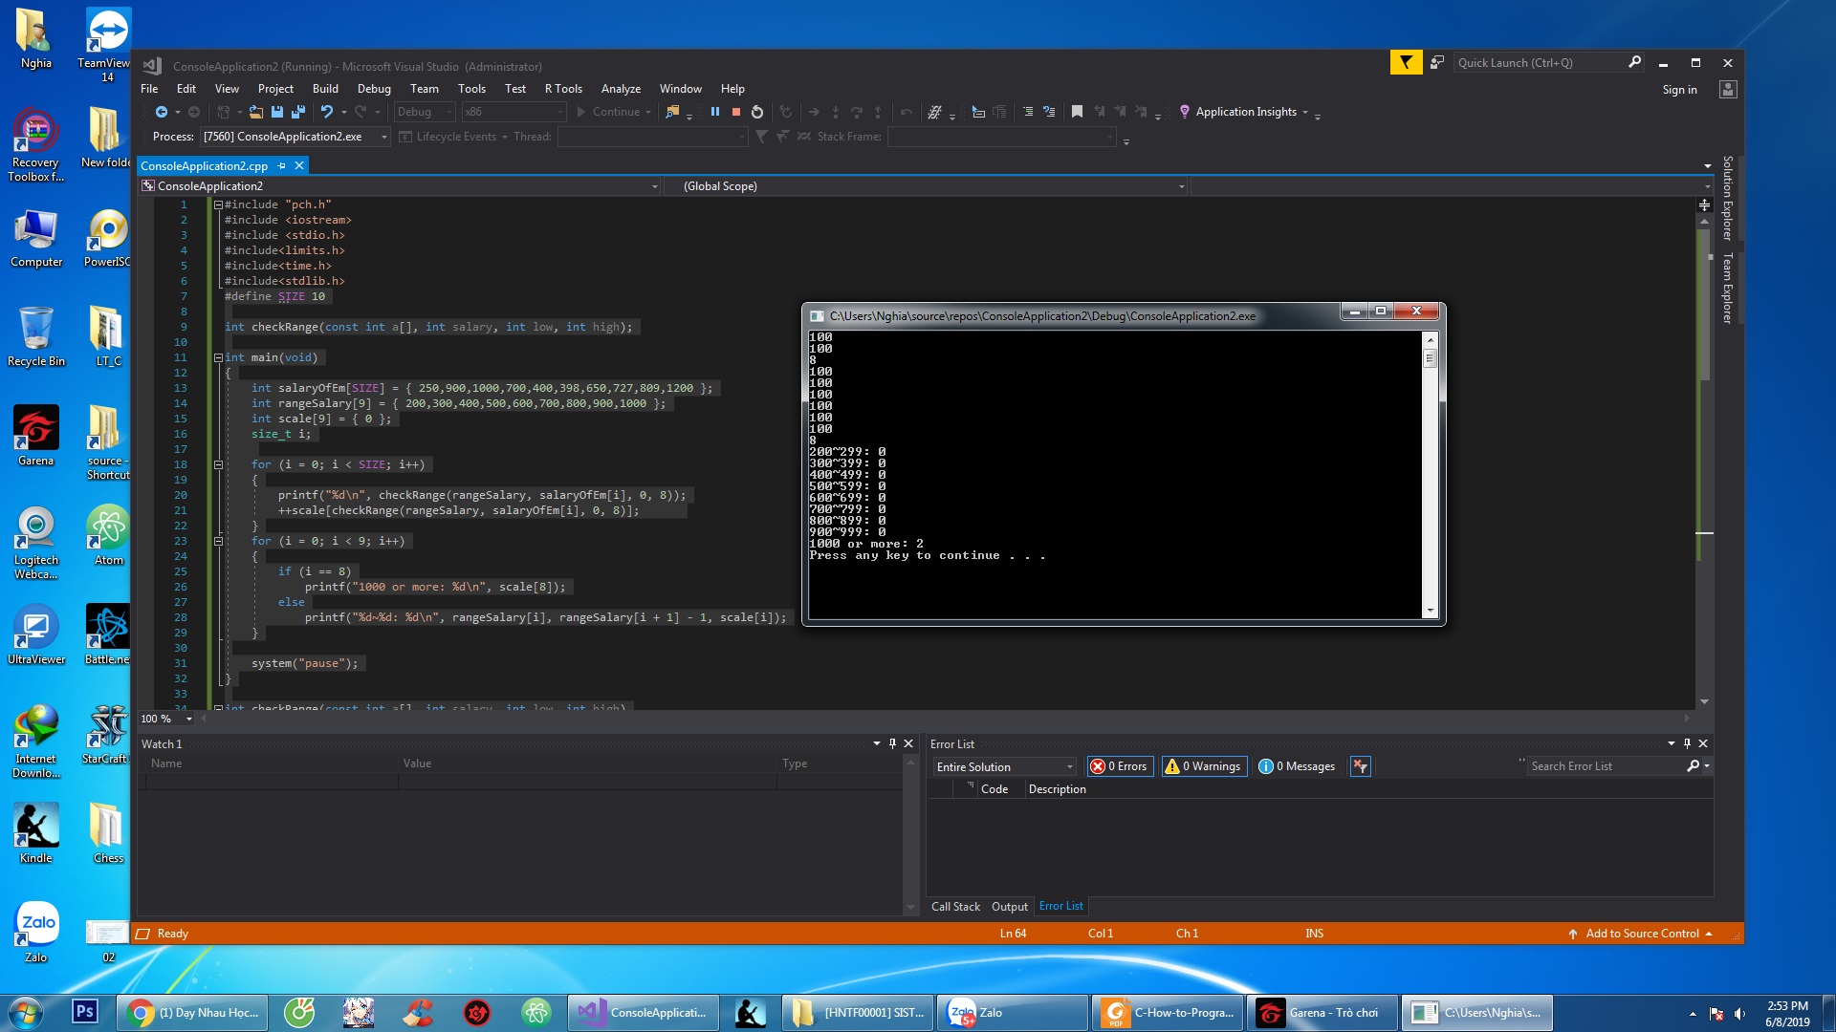Open the Process selection dropdown

[x=384, y=137]
